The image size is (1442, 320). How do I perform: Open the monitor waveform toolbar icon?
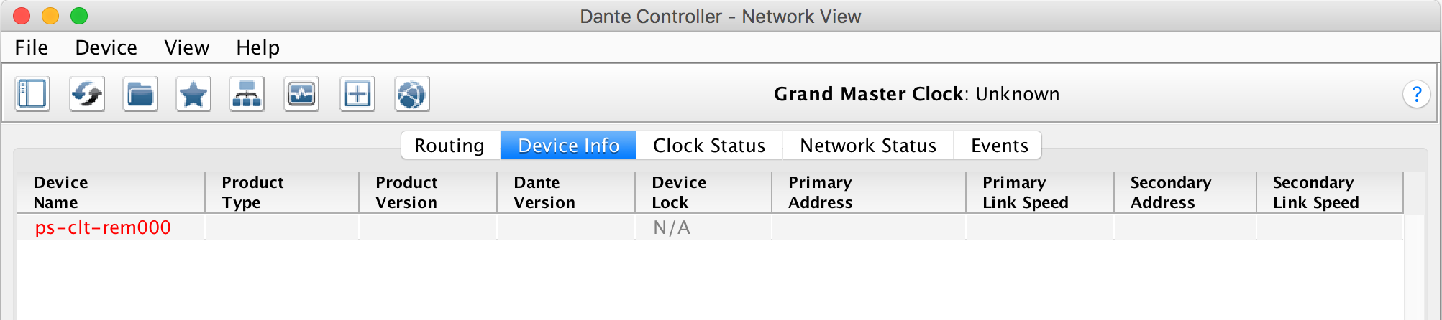[x=301, y=94]
